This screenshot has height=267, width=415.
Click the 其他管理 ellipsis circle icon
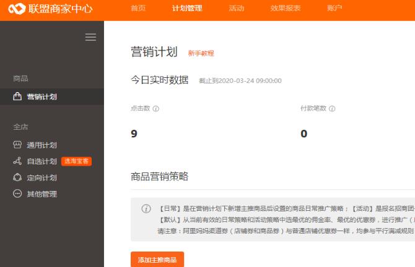(17, 193)
